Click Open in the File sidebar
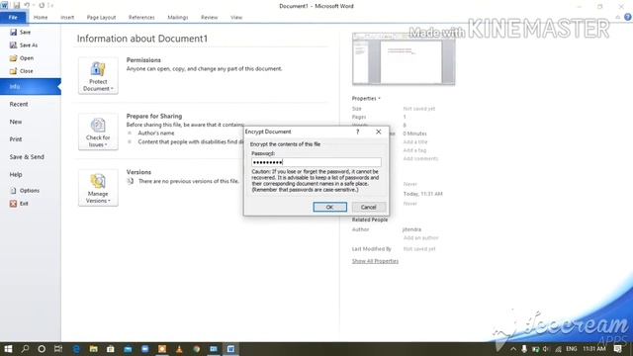633x356 pixels. tap(22, 58)
